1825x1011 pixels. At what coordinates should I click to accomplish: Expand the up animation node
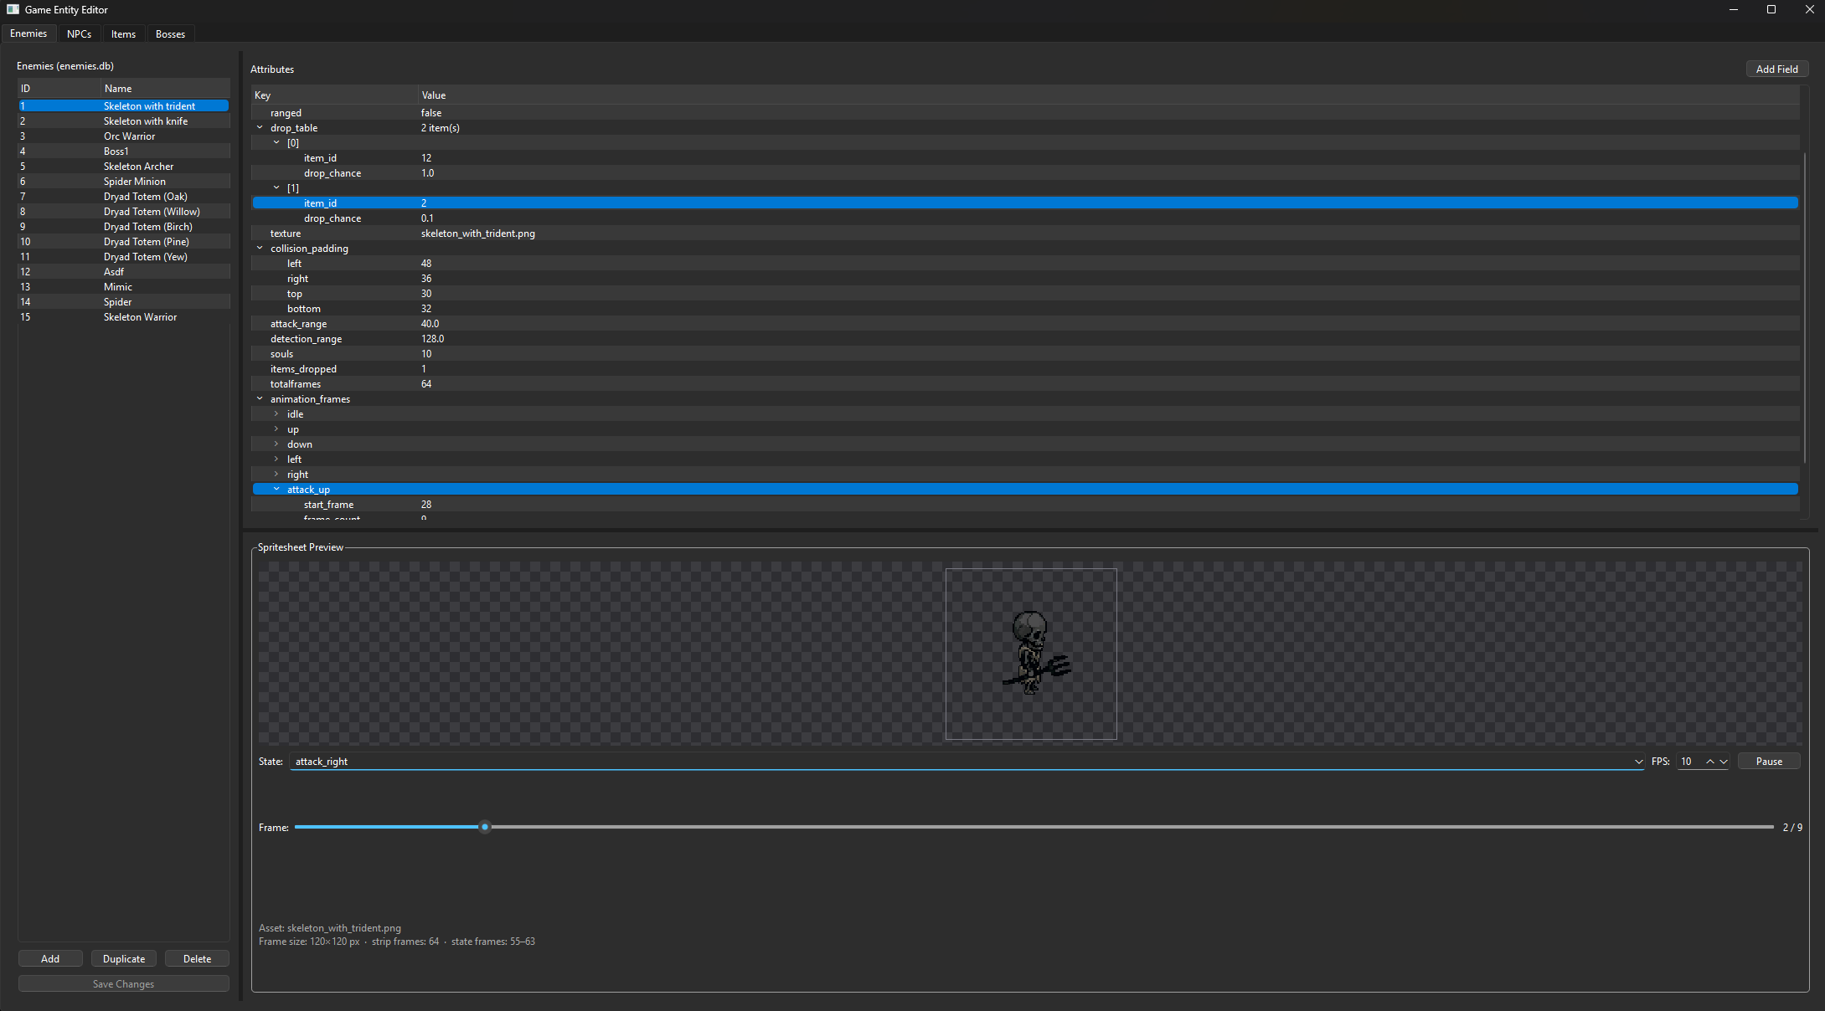pyautogui.click(x=276, y=429)
